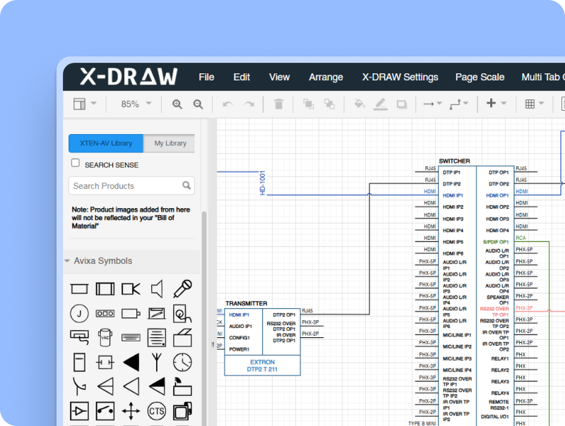The height and width of the screenshot is (426, 565).
Task: Click the zoom in magnifier
Action: (177, 104)
